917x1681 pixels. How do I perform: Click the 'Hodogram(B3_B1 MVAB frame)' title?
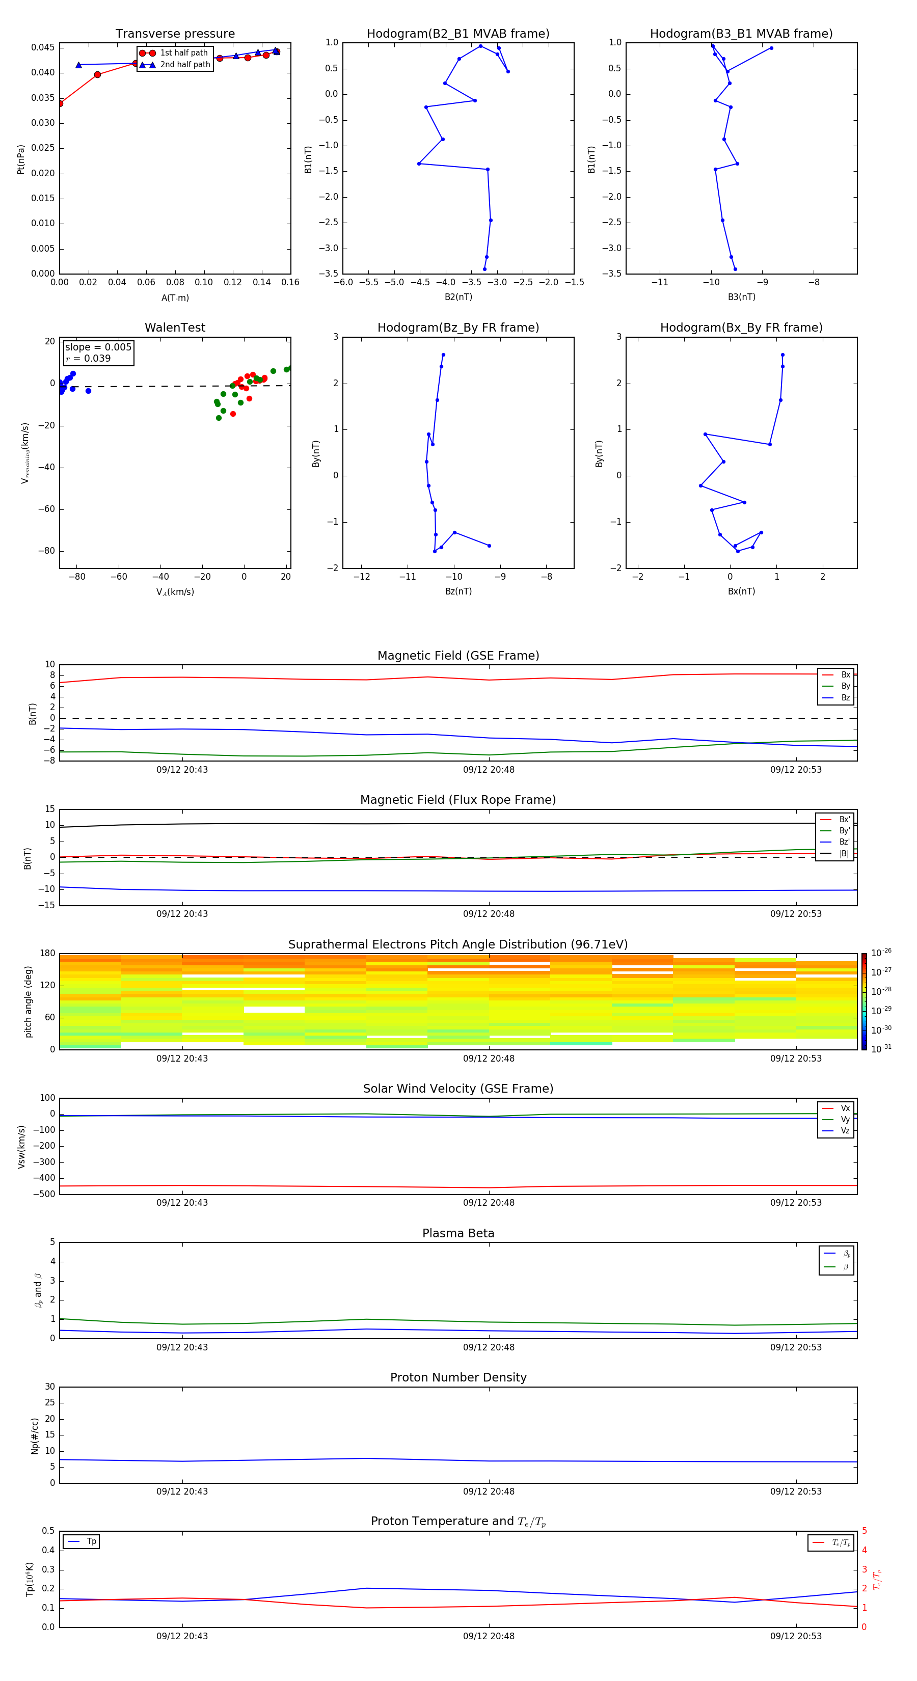741,33
